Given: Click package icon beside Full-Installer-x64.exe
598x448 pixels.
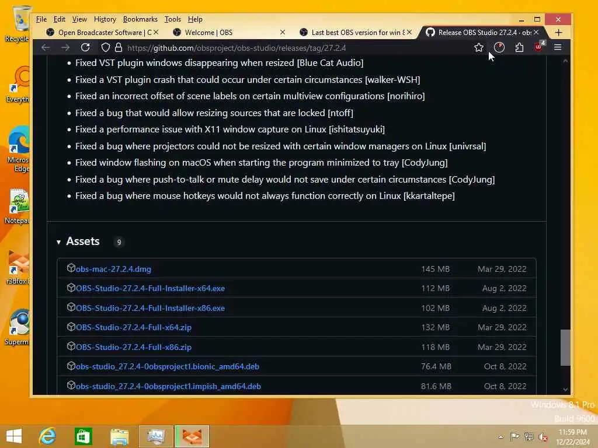Looking at the screenshot, I should click(x=71, y=287).
